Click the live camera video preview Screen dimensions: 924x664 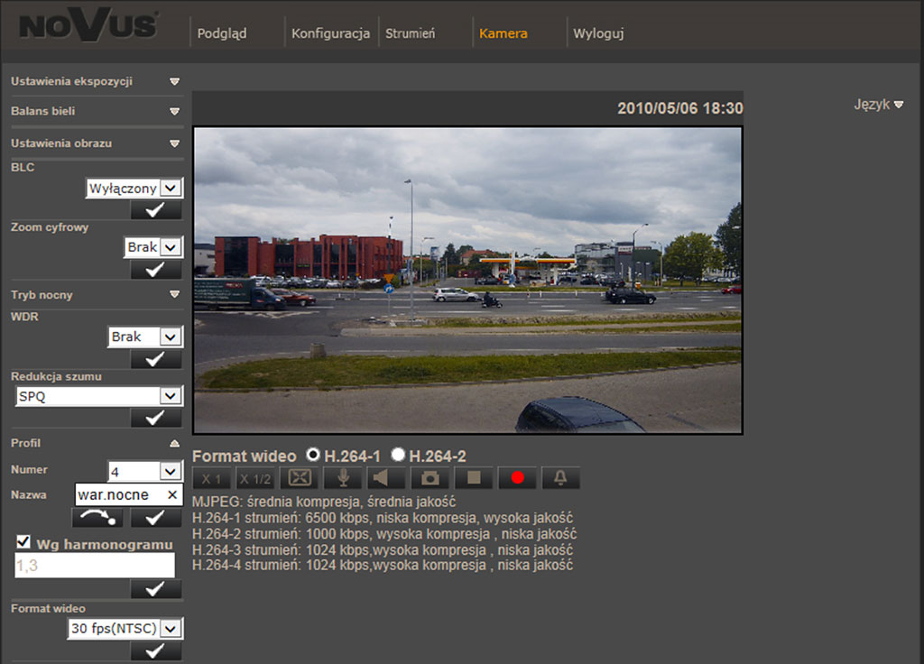click(x=468, y=281)
